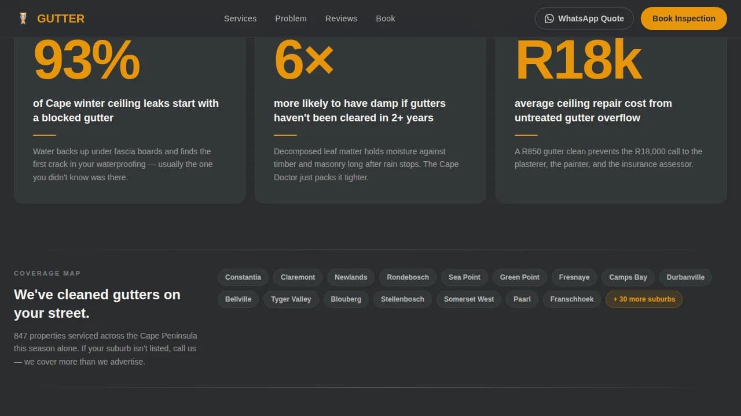The image size is (741, 416).
Task: Select the Tyger Valley suburb chip
Action: 291,299
